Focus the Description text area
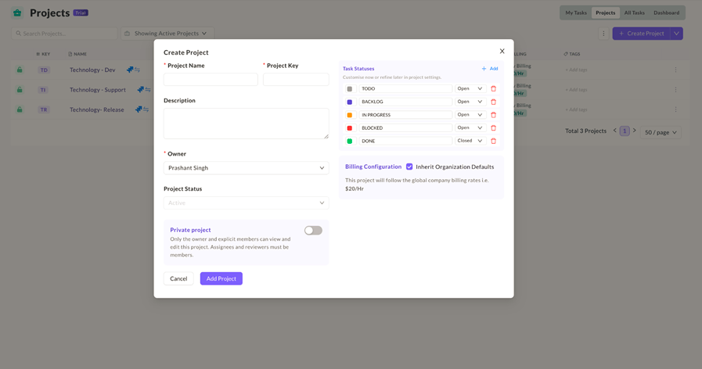 click(247, 124)
